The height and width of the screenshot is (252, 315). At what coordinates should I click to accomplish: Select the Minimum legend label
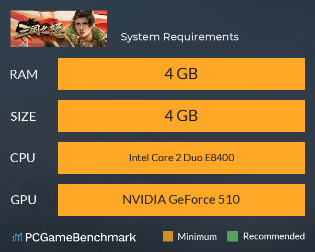197,237
